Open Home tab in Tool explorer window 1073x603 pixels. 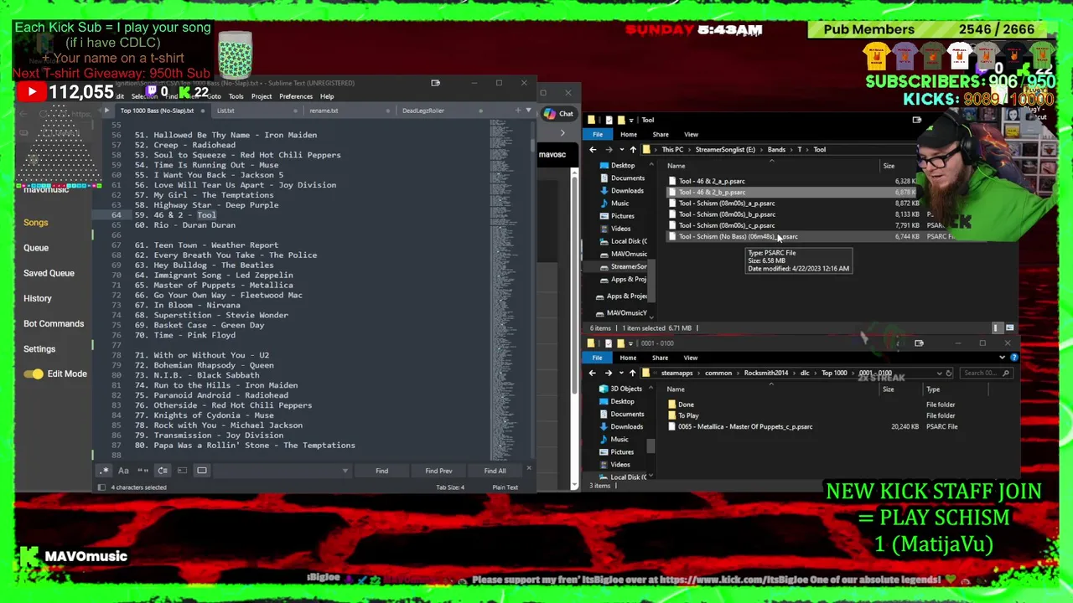pyautogui.click(x=628, y=135)
